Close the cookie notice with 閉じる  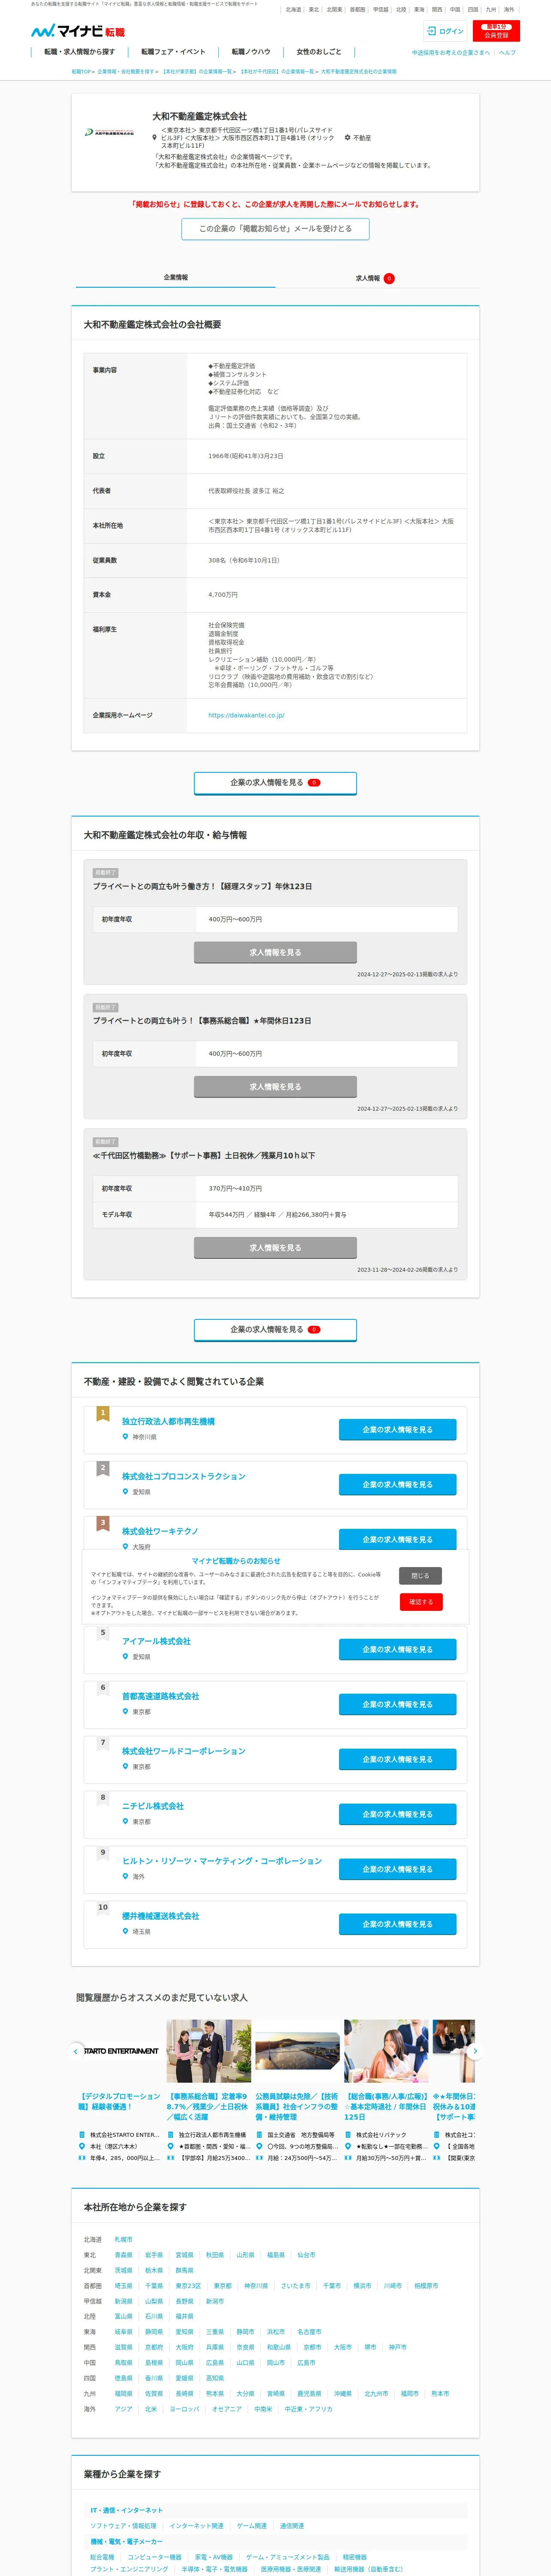[x=420, y=1576]
